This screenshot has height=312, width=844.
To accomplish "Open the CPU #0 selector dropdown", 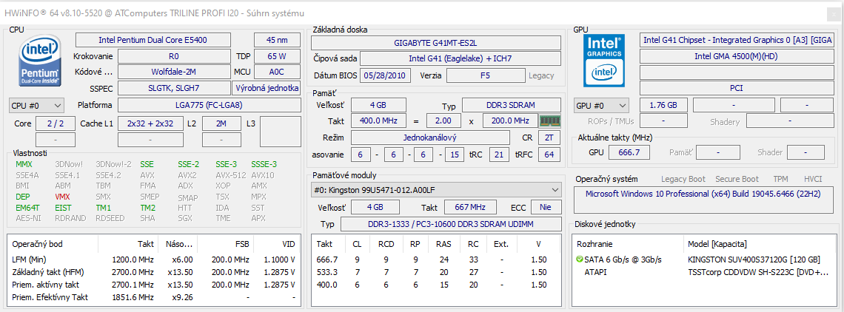I will (36, 106).
